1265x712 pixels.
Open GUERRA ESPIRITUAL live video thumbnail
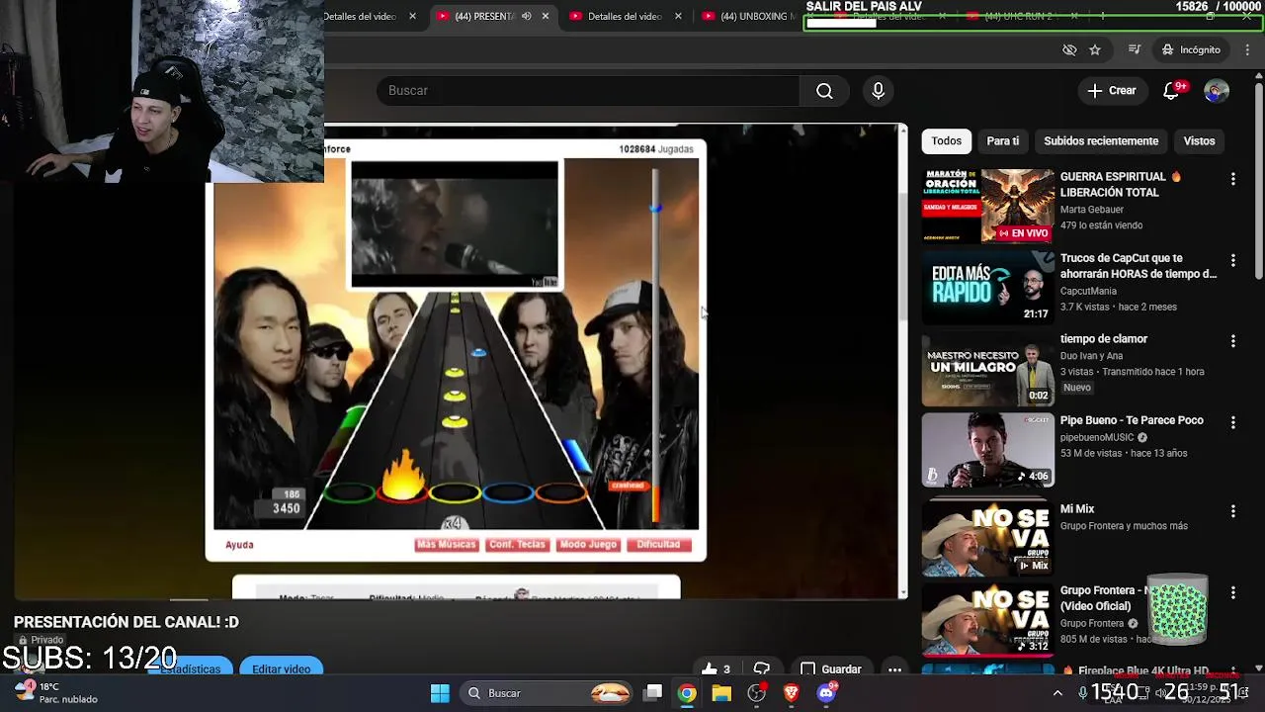coord(988,206)
